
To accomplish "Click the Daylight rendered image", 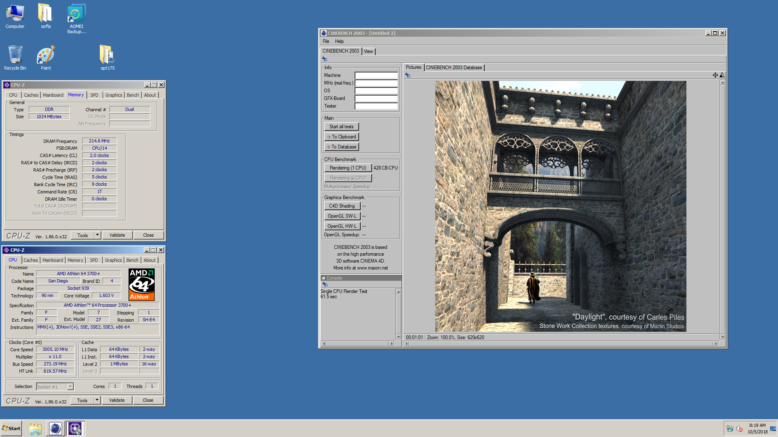I will pyautogui.click(x=560, y=206).
